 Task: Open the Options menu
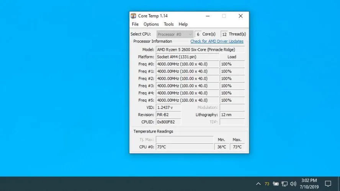(151, 24)
